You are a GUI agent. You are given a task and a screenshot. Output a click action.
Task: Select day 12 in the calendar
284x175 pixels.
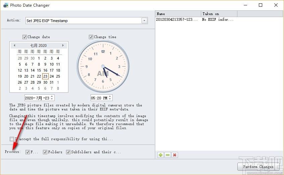[x=20, y=70]
